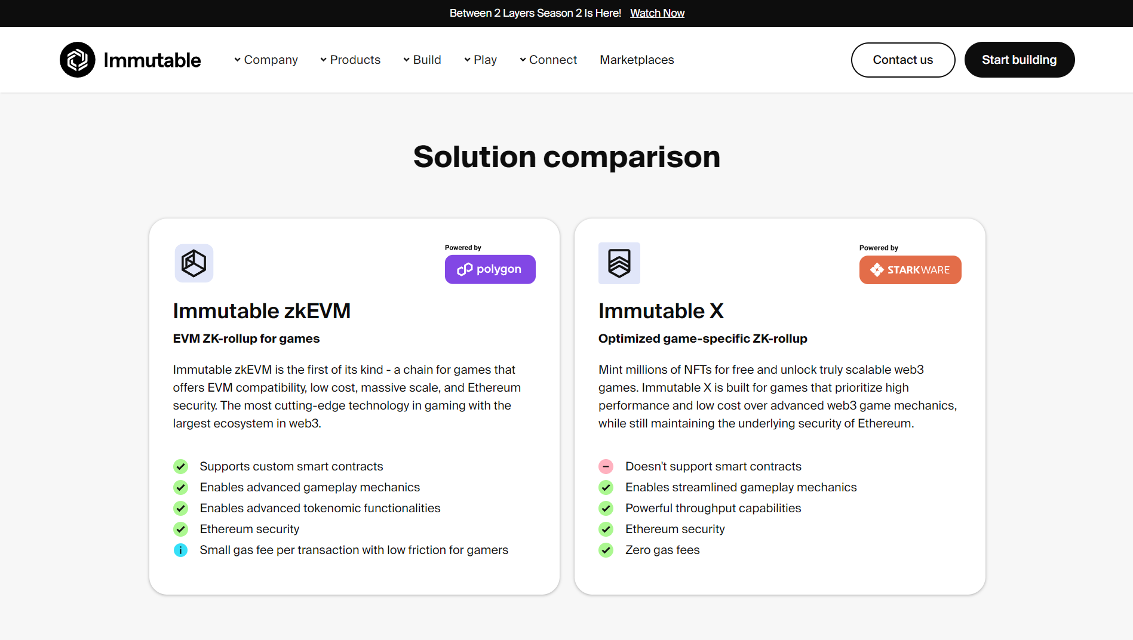Click check icon beside Supports custom smart contracts
The height and width of the screenshot is (640, 1133).
pyautogui.click(x=180, y=466)
